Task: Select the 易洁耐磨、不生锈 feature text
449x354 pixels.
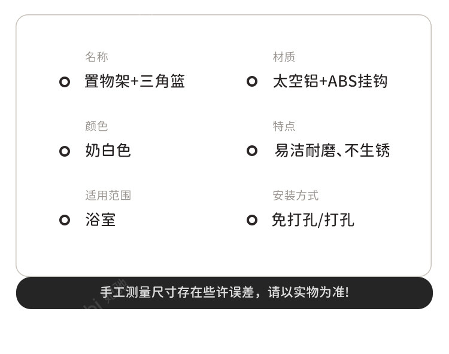Action: [x=332, y=151]
